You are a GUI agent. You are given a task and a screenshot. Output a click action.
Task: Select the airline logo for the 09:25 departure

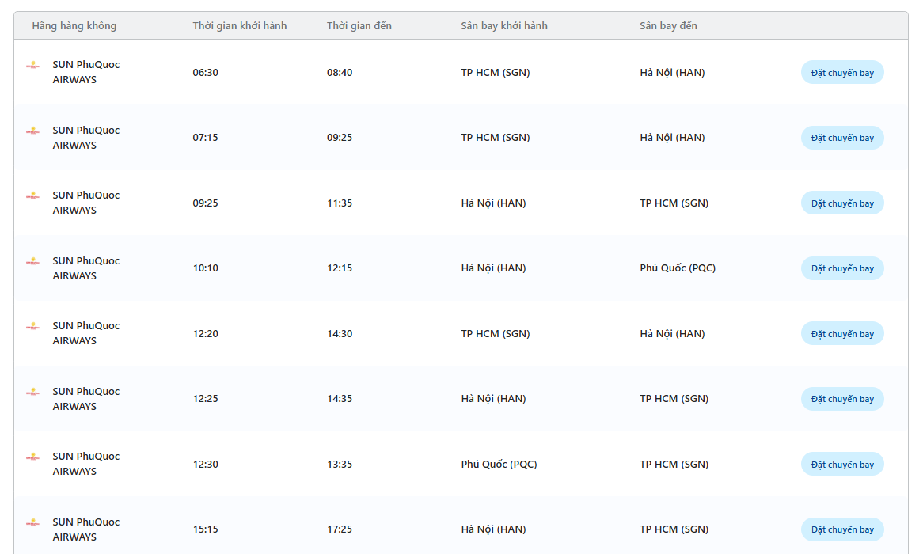(33, 196)
